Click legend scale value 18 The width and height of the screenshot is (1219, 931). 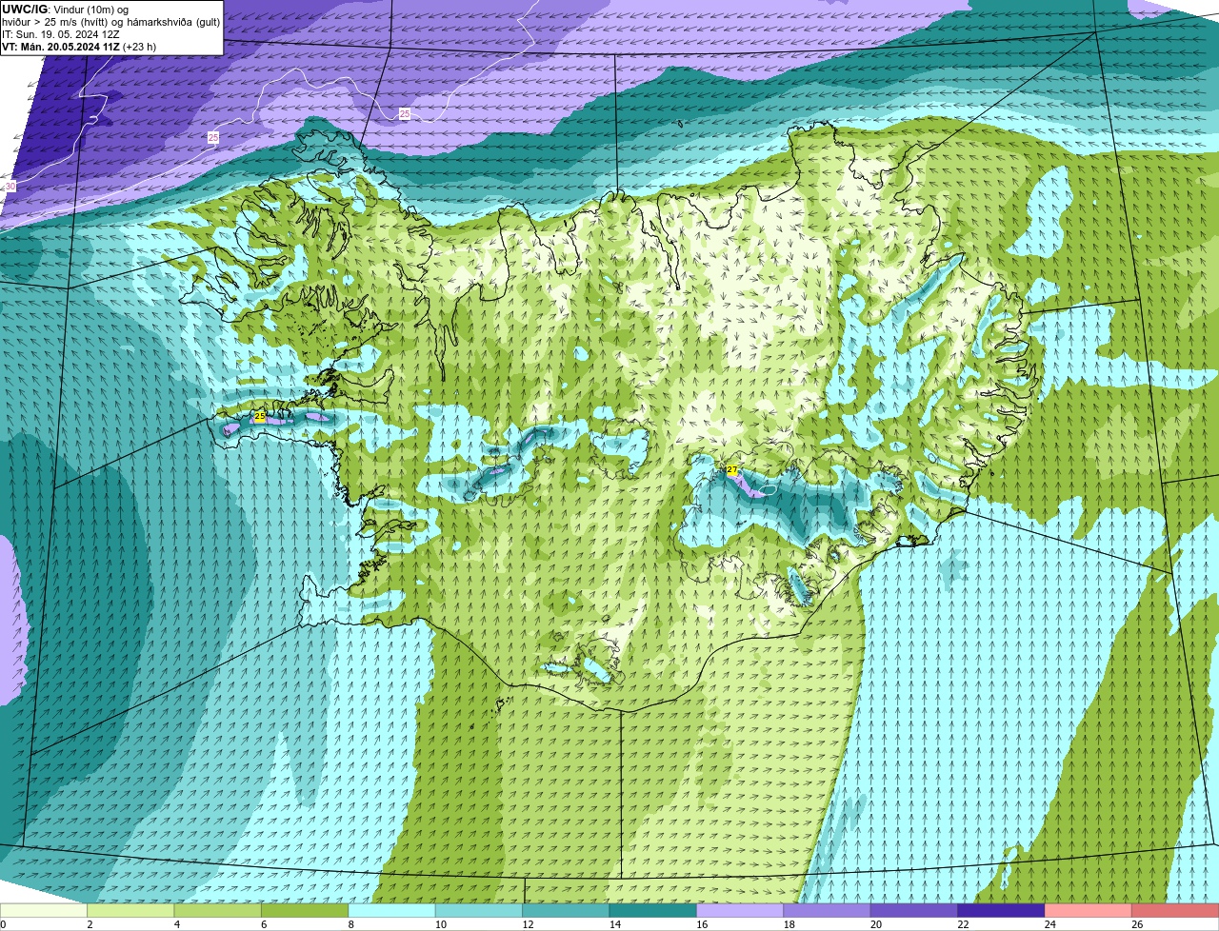(x=789, y=924)
